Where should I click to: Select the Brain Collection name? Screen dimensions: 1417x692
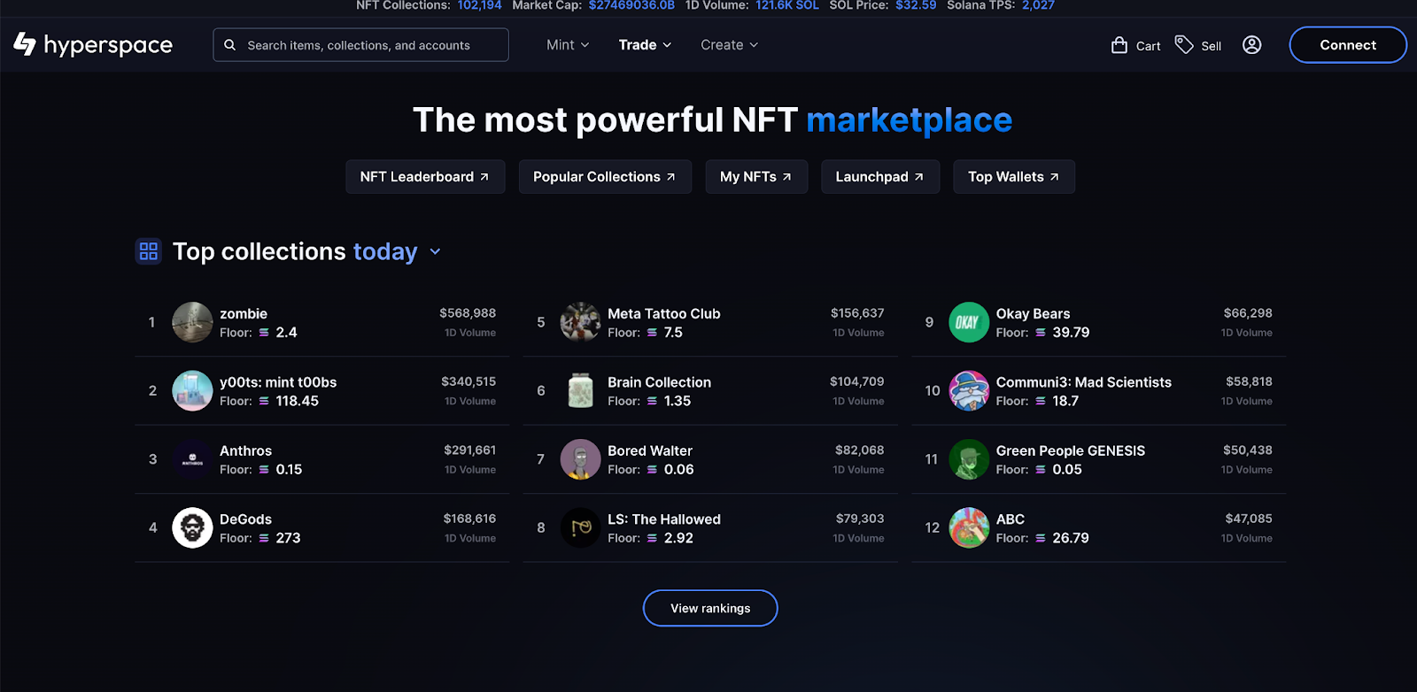pyautogui.click(x=659, y=382)
